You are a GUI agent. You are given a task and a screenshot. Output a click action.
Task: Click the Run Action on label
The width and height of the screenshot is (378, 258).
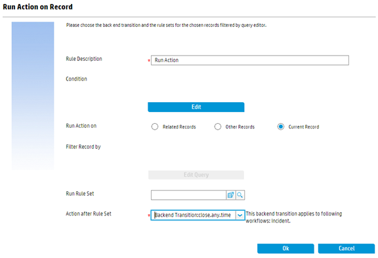click(81, 126)
